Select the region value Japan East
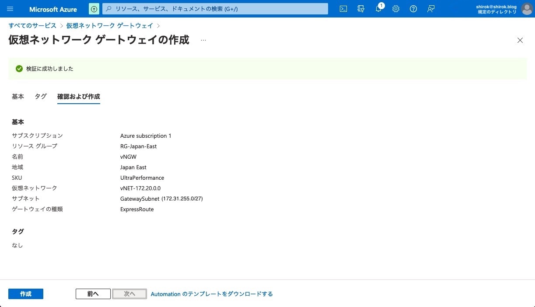535x307 pixels. [x=133, y=167]
